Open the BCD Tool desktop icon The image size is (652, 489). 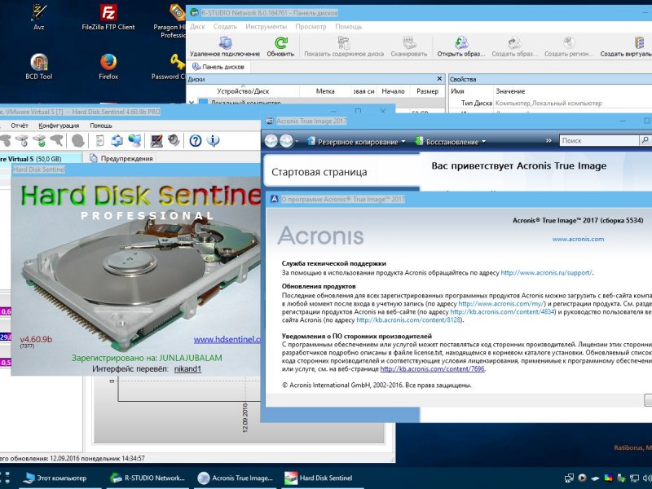tap(38, 67)
